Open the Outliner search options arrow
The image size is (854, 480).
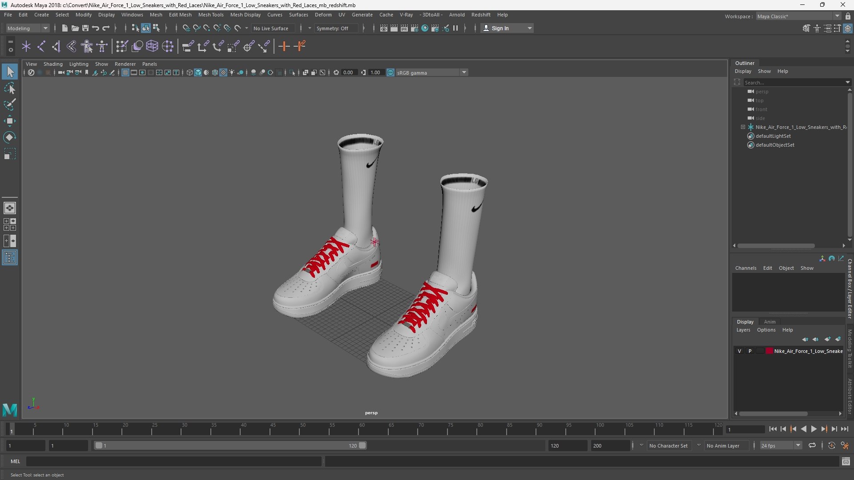tap(847, 82)
